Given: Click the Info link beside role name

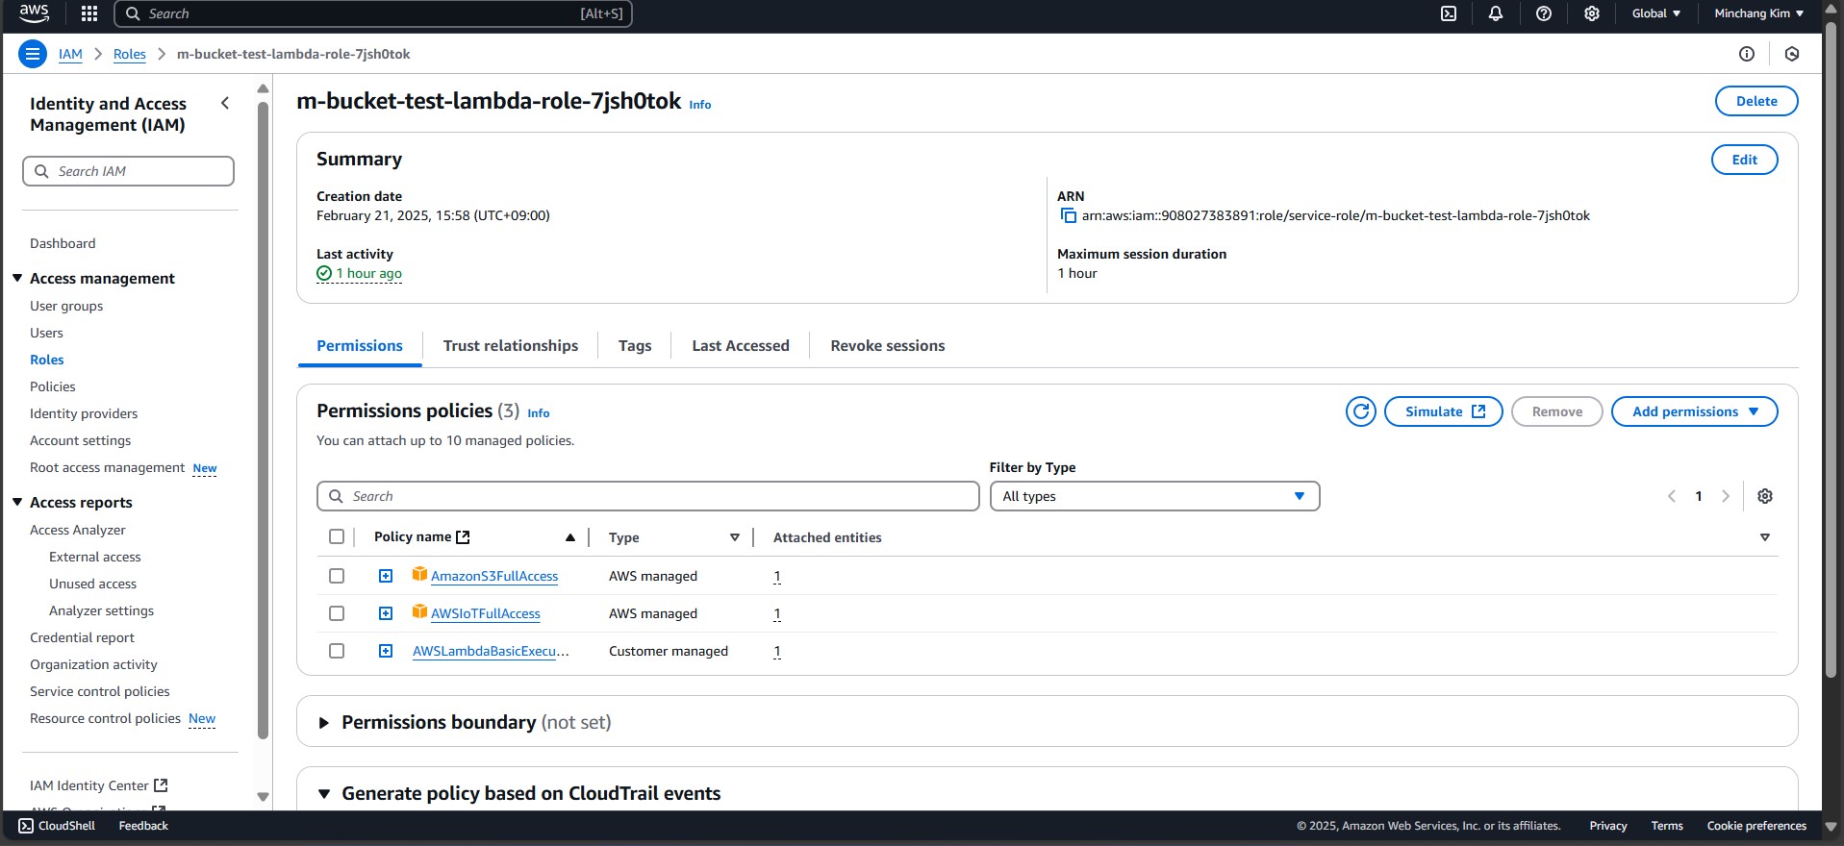Looking at the screenshot, I should click(700, 105).
